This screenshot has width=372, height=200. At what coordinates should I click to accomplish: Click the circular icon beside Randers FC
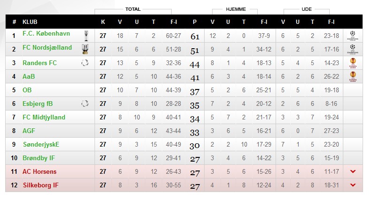85,63
